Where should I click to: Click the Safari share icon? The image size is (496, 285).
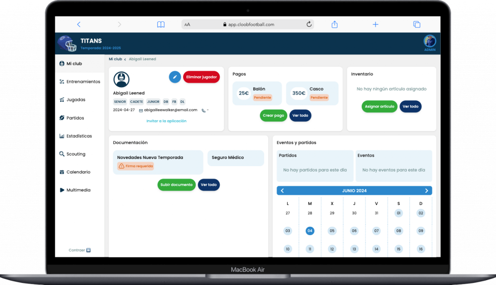334,24
